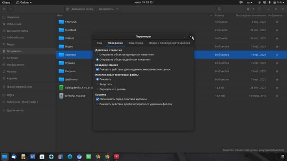The image size is (287, 161).
Task: Choose Показать for executable text files
Action: pyautogui.click(x=97, y=79)
